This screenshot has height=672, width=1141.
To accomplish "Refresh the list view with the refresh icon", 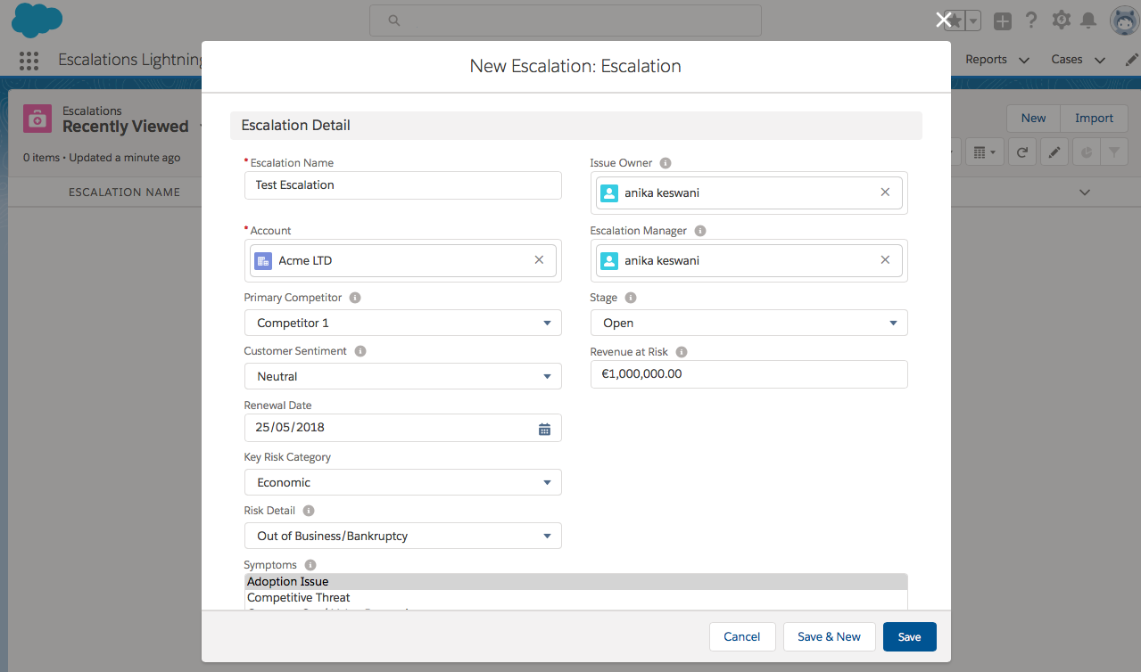I will click(x=1021, y=152).
